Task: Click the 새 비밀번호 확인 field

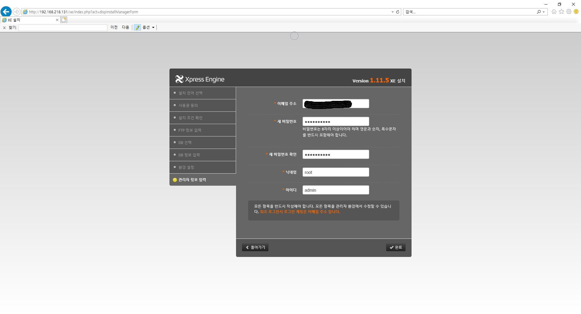Action: (x=336, y=154)
